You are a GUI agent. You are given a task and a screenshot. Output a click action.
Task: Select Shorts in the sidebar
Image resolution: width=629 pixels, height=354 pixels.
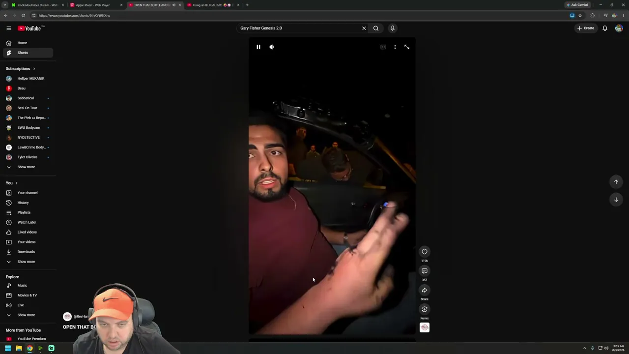pos(28,53)
